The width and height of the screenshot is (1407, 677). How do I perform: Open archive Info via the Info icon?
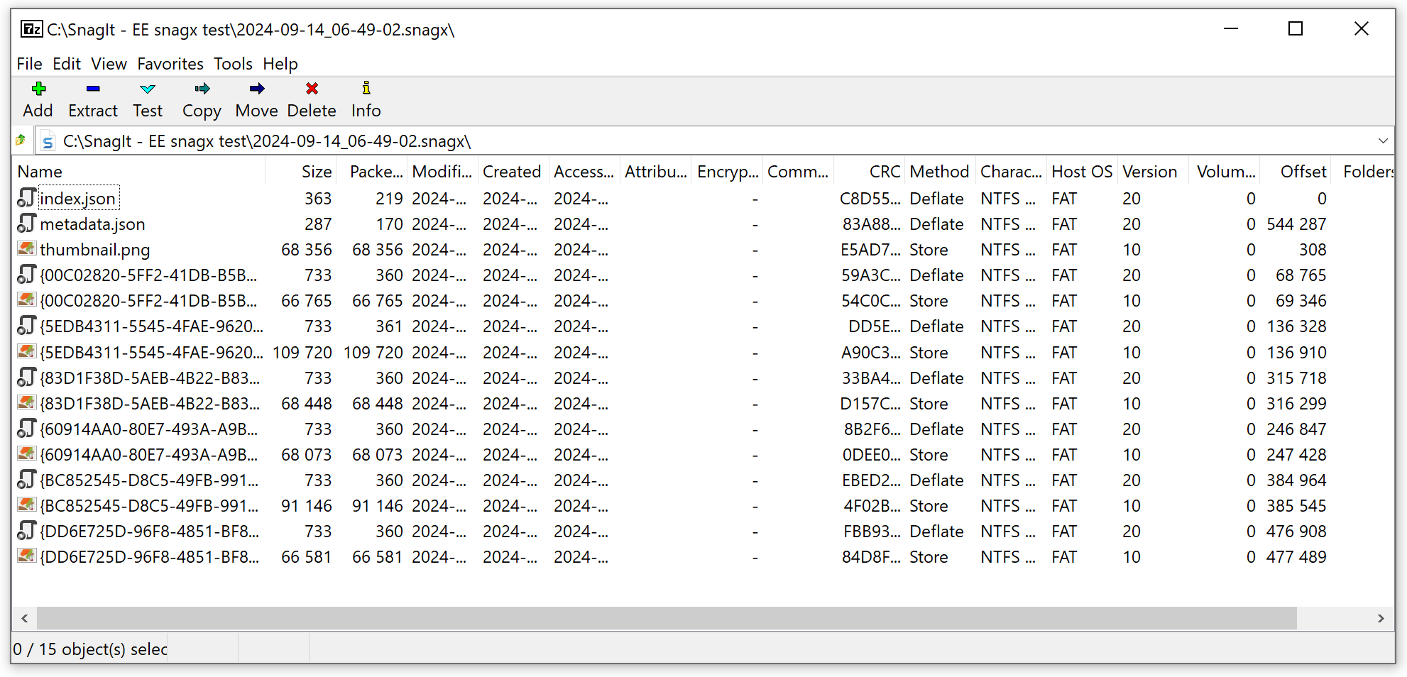point(366,98)
